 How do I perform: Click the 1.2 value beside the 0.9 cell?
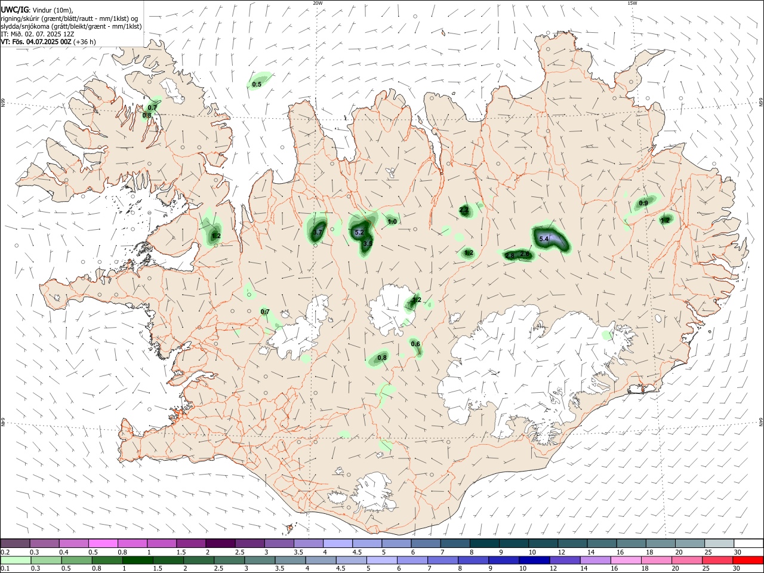[x=665, y=220]
